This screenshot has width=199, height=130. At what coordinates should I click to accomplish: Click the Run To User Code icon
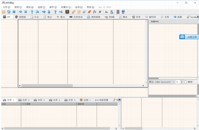61,12
